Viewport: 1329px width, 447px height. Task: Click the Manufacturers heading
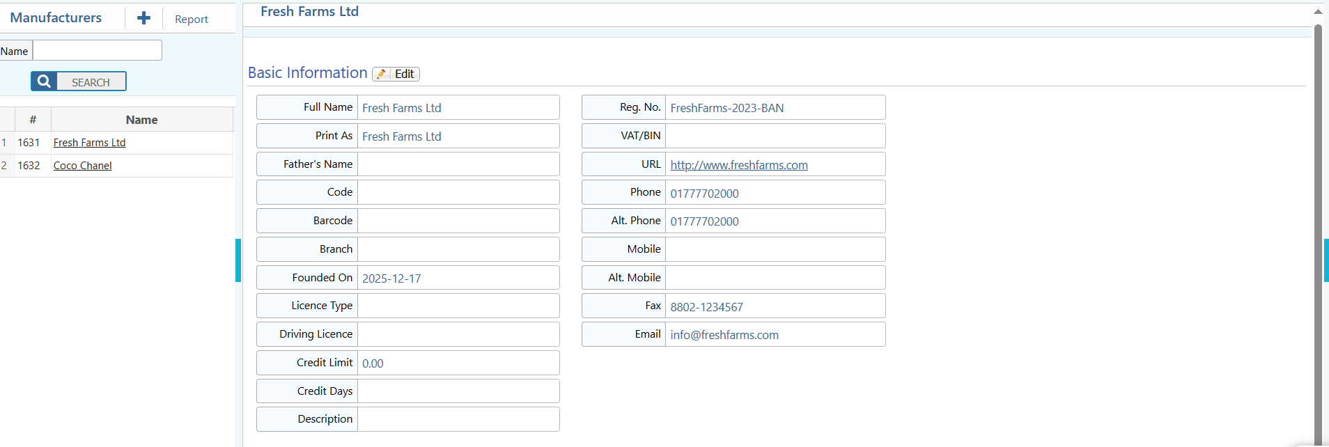pyautogui.click(x=56, y=17)
